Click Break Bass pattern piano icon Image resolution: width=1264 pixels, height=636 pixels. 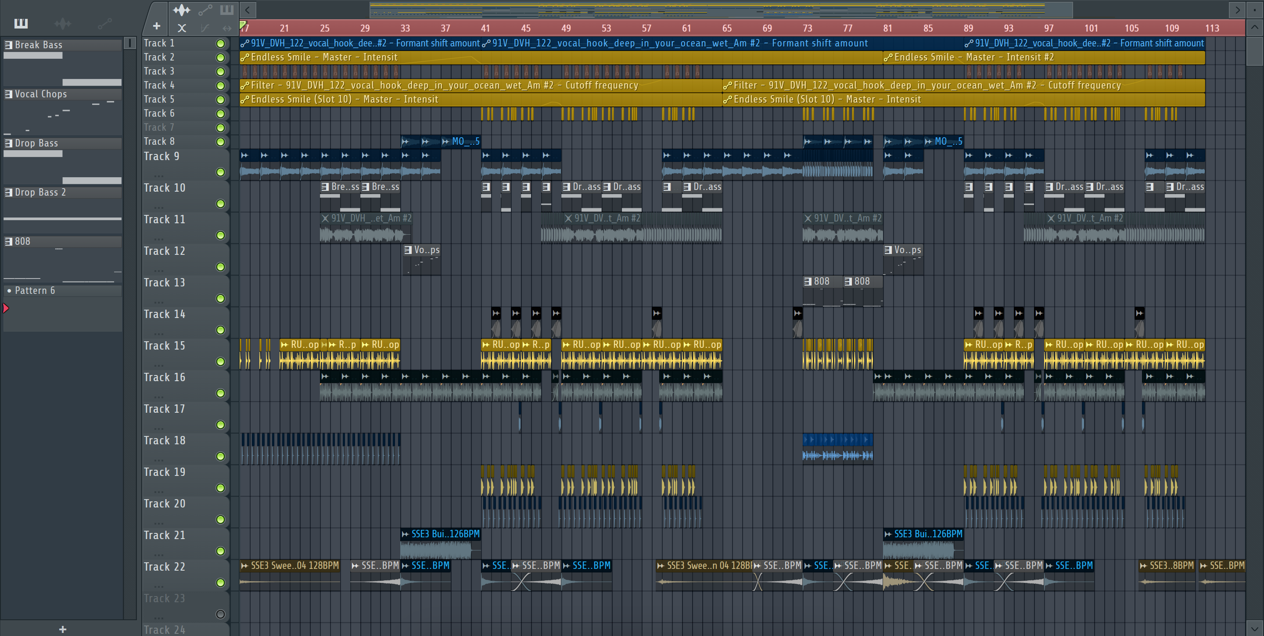pyautogui.click(x=8, y=45)
